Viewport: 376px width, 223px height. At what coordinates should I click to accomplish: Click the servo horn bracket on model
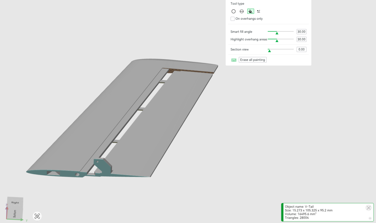pos(102,167)
